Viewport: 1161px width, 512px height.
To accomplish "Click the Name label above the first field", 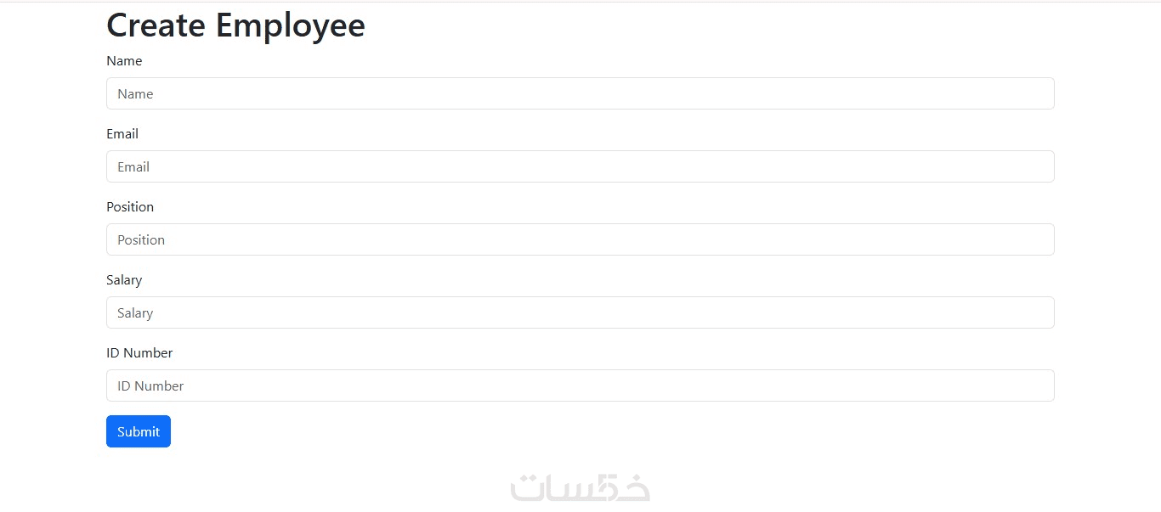I will pyautogui.click(x=124, y=61).
